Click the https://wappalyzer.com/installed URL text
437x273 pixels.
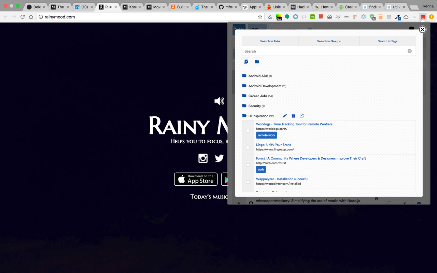pos(279,184)
